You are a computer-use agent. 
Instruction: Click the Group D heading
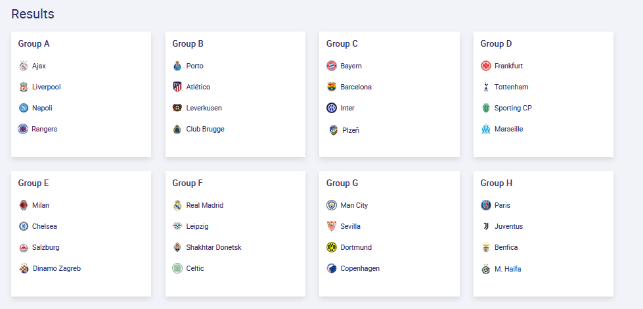pos(496,43)
